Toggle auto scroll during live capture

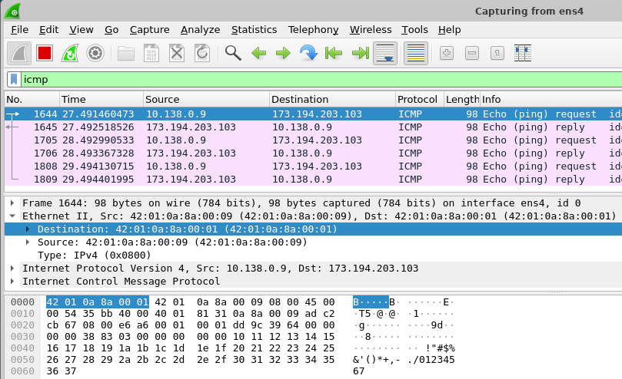(x=385, y=53)
